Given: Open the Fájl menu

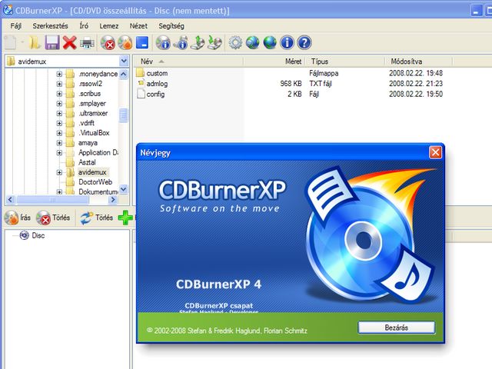Looking at the screenshot, I should pos(15,25).
